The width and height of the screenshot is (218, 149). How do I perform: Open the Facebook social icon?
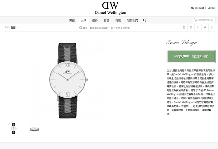(x=198, y=27)
